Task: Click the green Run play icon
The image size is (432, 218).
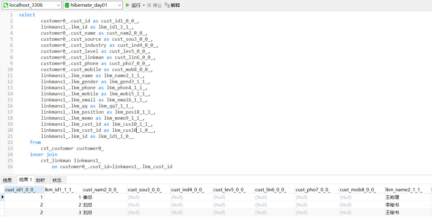Action: pyautogui.click(x=128, y=5)
